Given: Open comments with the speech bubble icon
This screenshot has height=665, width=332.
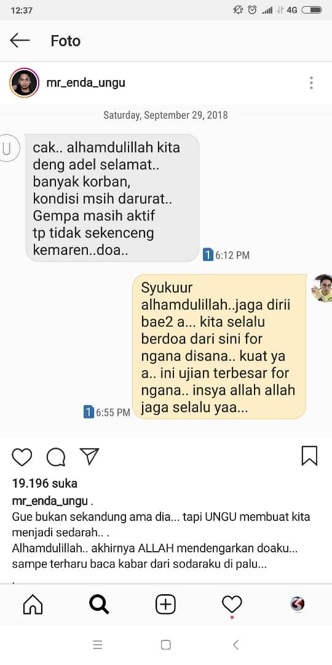Looking at the screenshot, I should [x=56, y=457].
